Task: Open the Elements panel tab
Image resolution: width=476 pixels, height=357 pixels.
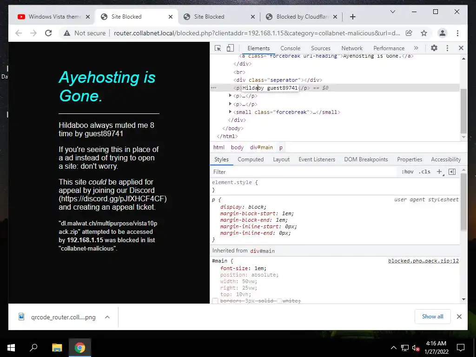Action: point(258,48)
